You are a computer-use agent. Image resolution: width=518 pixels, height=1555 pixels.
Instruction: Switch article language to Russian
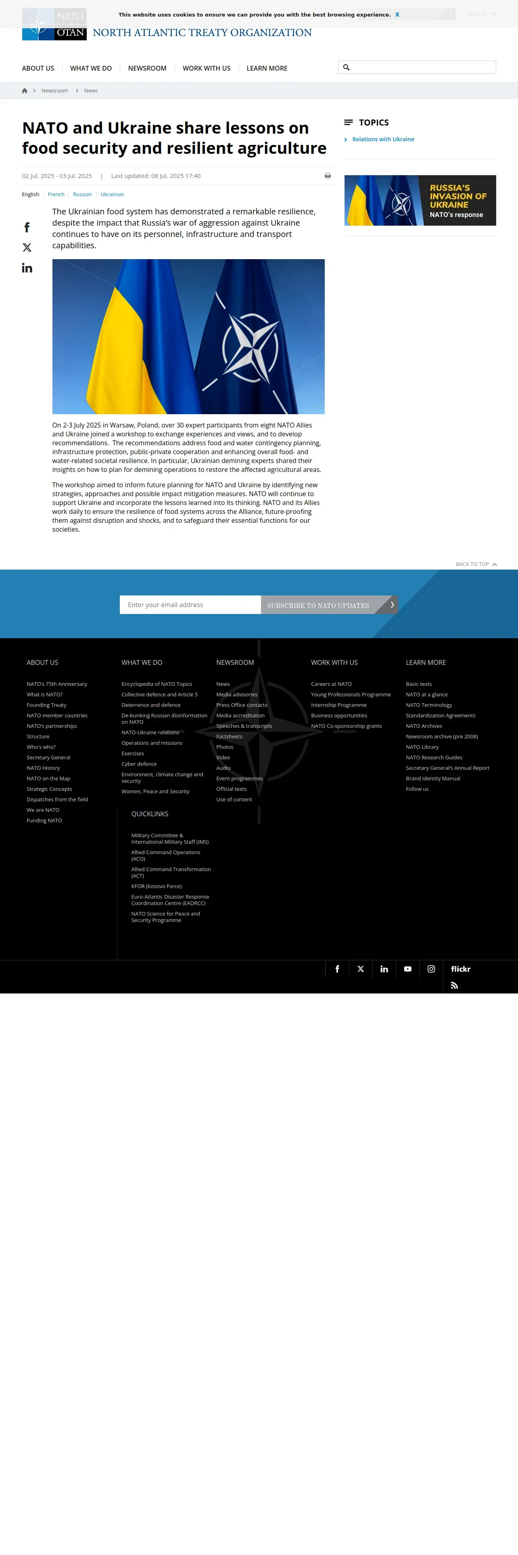point(83,195)
